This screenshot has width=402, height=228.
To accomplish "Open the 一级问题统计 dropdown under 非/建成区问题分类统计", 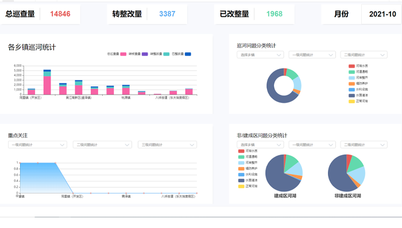I will [312, 145].
